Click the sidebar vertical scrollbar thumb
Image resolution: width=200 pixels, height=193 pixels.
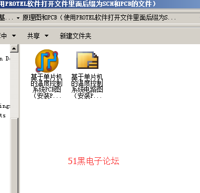tap(14, 156)
